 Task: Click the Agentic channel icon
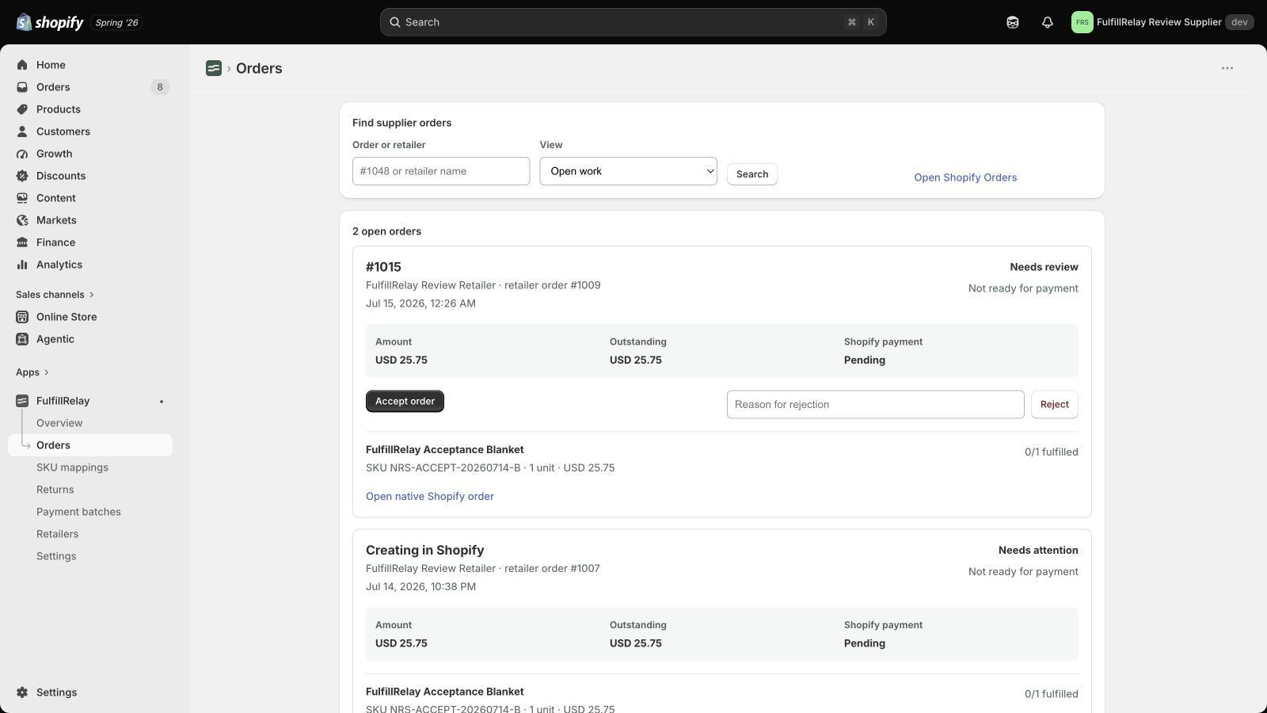pos(22,339)
